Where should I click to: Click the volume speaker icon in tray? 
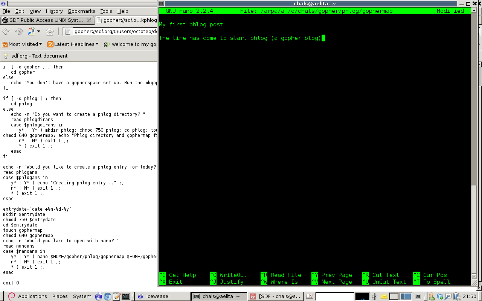click(375, 296)
